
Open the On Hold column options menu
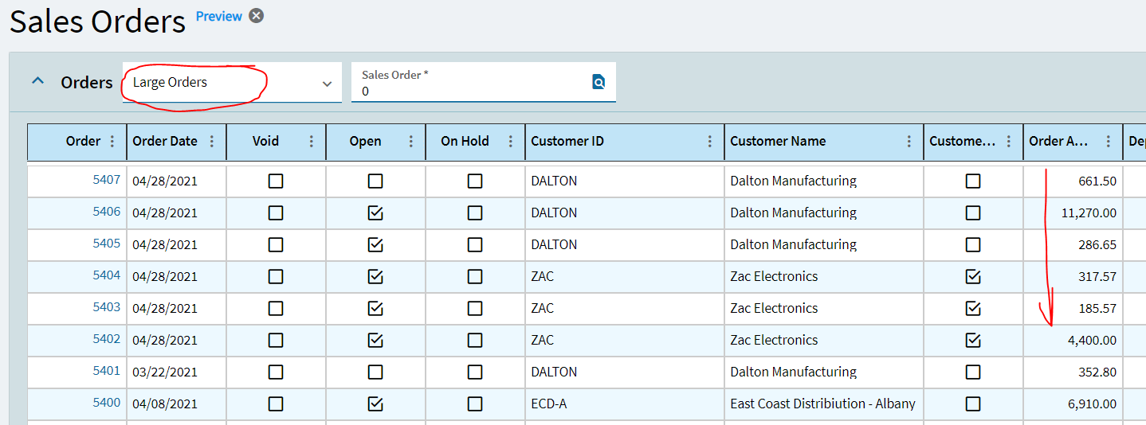click(510, 142)
